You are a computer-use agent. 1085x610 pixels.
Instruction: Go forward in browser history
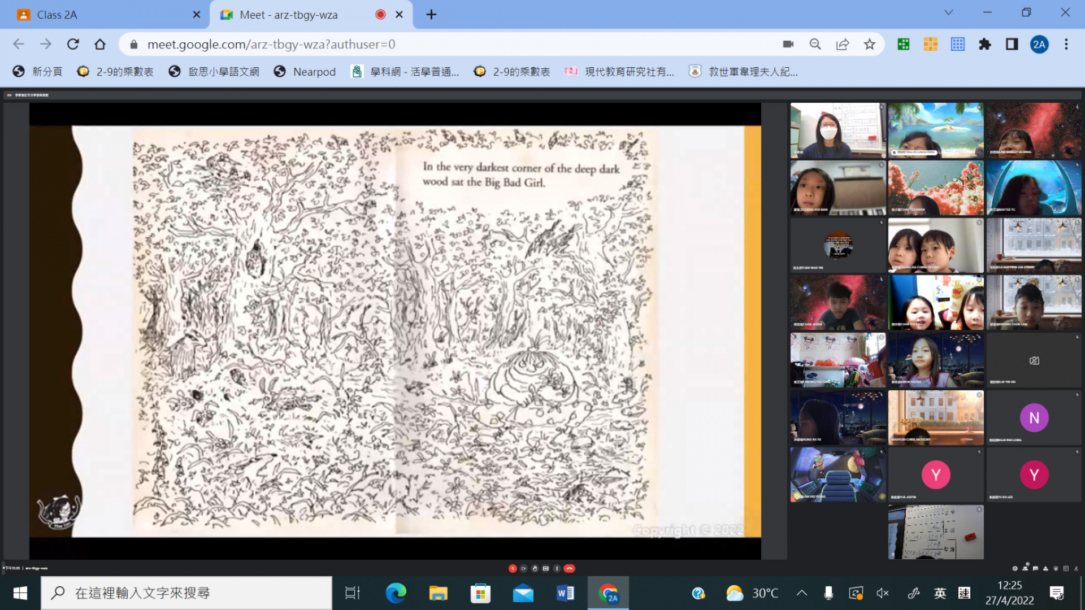[x=46, y=44]
